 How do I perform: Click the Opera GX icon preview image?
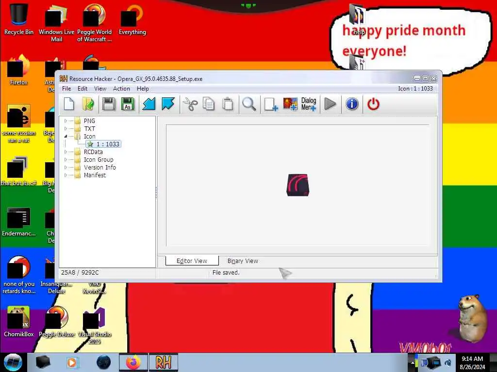tap(298, 185)
